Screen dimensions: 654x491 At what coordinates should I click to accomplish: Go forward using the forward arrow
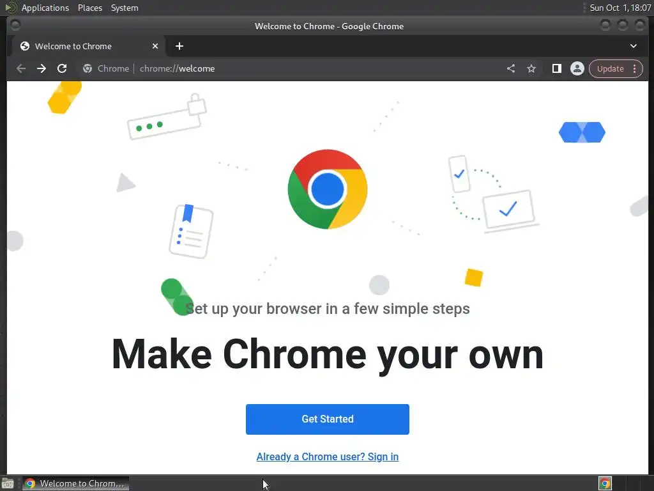42,68
